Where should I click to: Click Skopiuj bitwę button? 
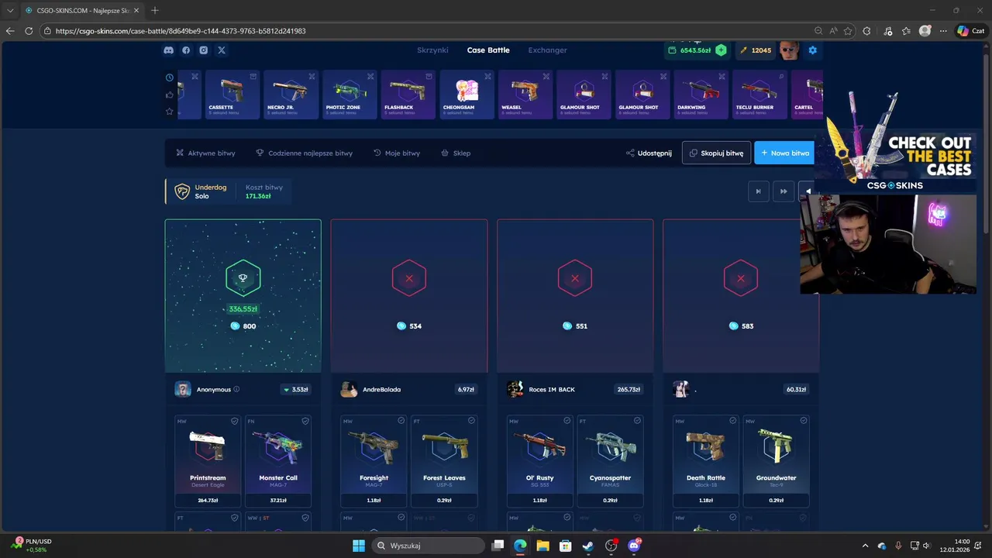click(x=716, y=153)
